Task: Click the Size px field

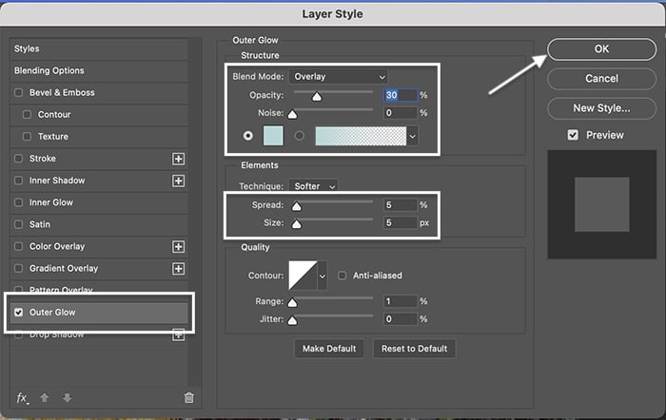Action: tap(401, 223)
